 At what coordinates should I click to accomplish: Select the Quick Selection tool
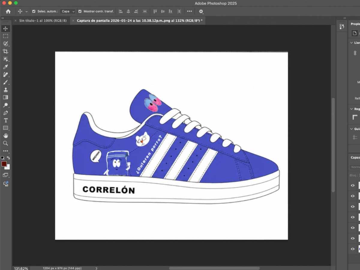5,44
